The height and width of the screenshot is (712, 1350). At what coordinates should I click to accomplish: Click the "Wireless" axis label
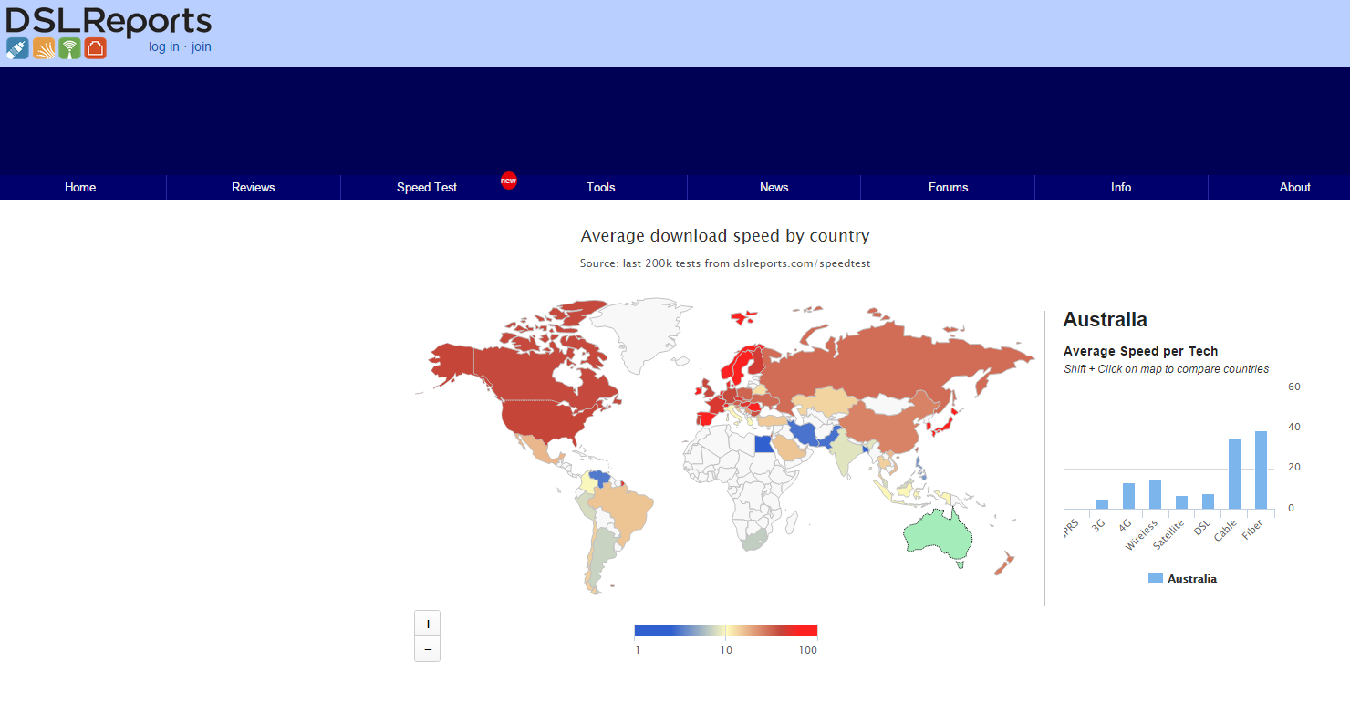(x=1141, y=535)
